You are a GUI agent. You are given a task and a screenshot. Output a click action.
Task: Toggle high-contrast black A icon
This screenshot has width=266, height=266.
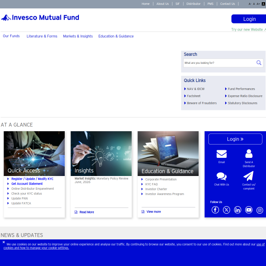coord(263,4)
